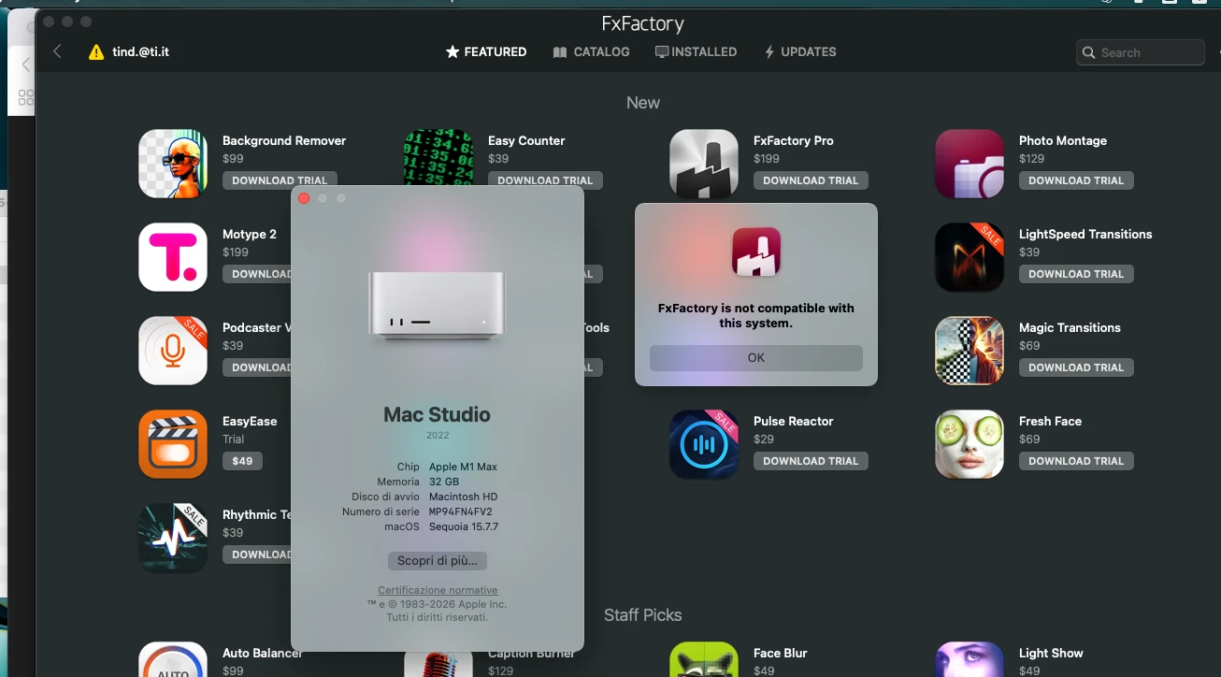Open the Podcaster microphone app icon
The height and width of the screenshot is (677, 1221).
(x=173, y=351)
